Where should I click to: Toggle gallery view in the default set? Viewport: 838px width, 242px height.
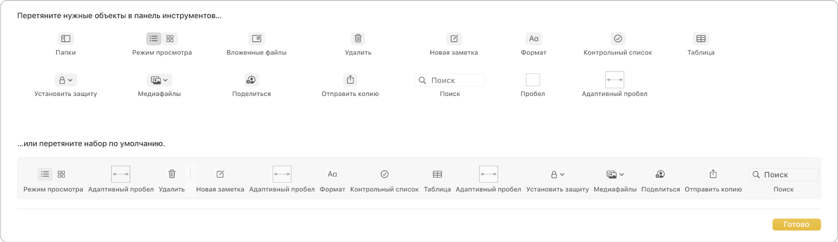[x=61, y=174]
